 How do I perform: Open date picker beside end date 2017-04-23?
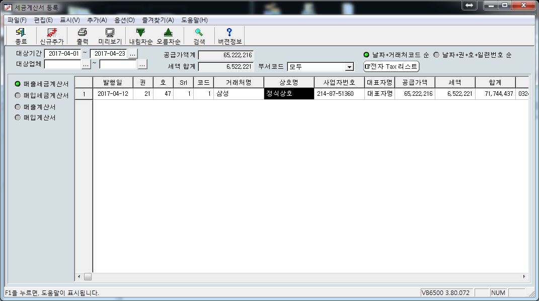132,54
